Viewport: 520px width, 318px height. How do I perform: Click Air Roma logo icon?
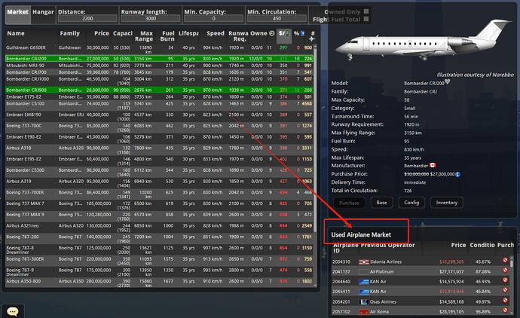point(364,312)
